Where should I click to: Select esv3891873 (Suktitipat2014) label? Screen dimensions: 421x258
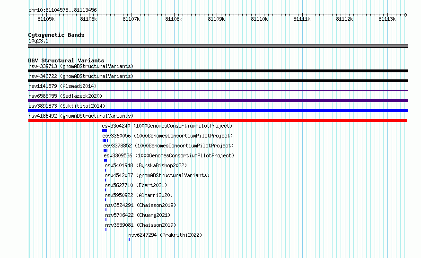point(67,106)
